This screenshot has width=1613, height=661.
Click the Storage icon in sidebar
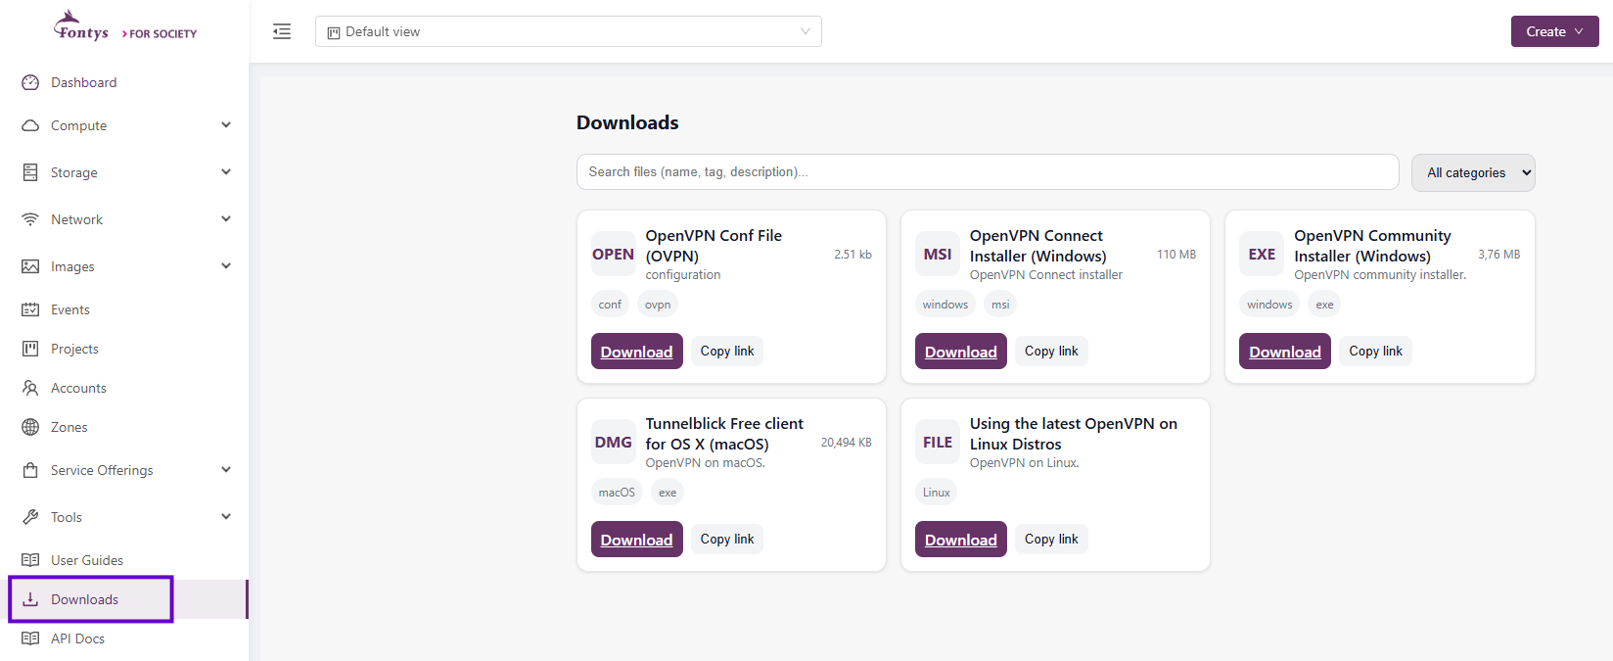(x=30, y=172)
